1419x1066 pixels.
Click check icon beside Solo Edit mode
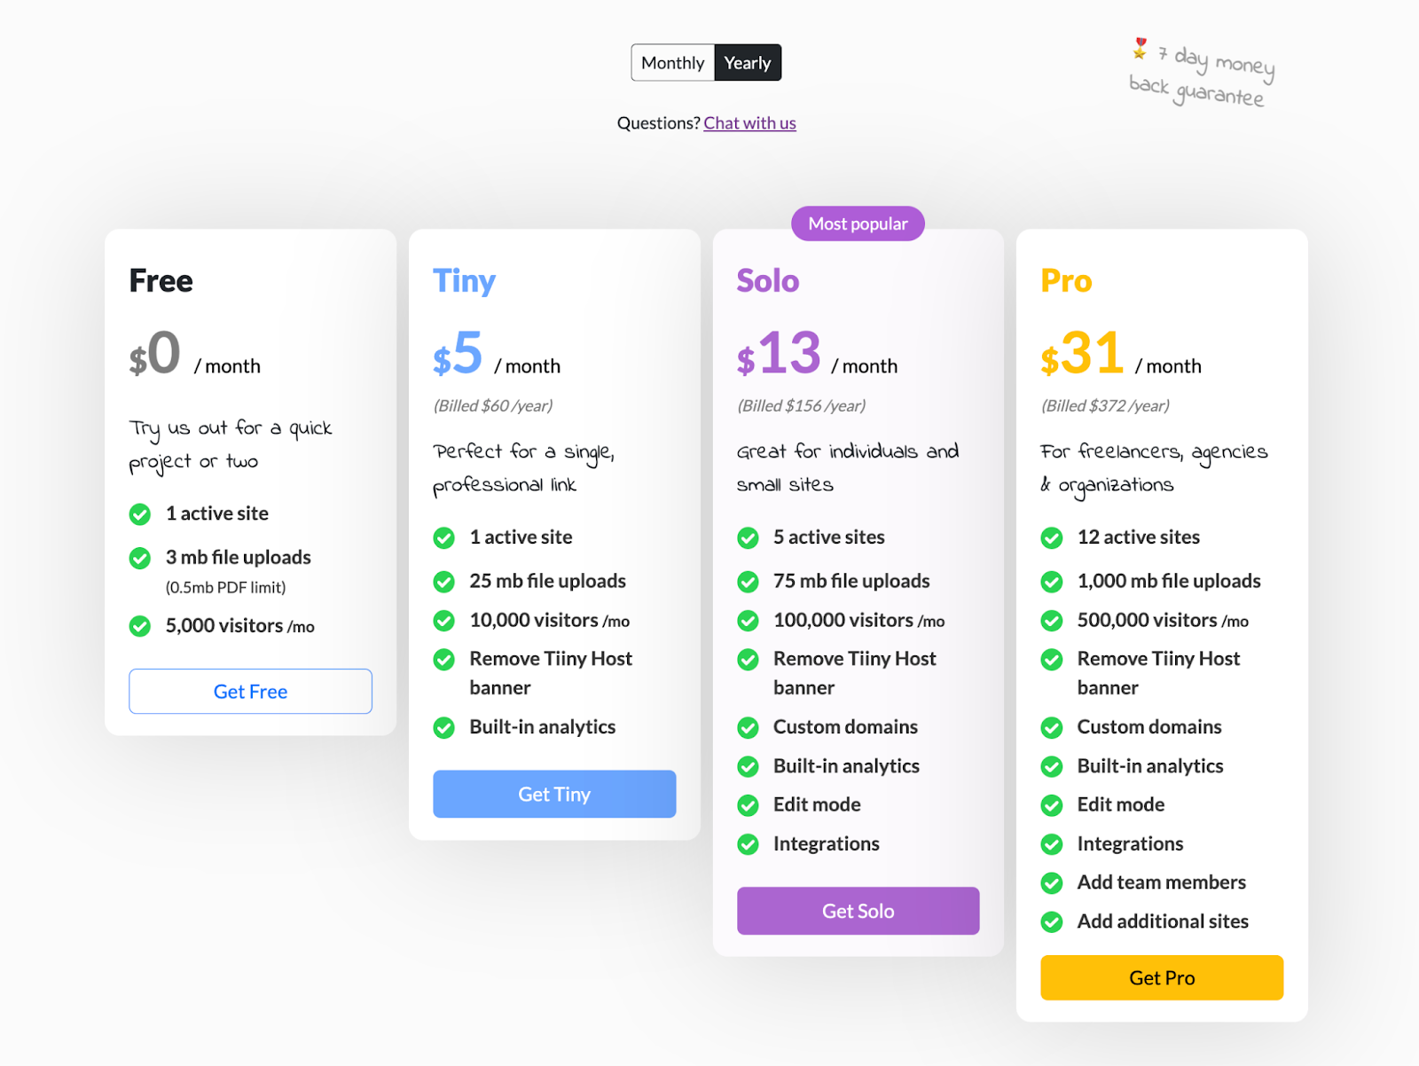[x=749, y=805]
